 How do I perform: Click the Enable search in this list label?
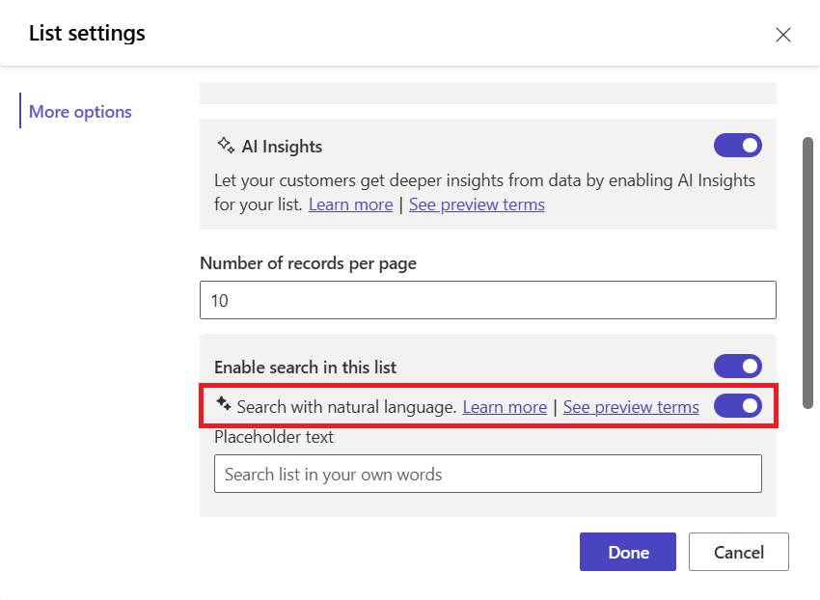pyautogui.click(x=305, y=367)
